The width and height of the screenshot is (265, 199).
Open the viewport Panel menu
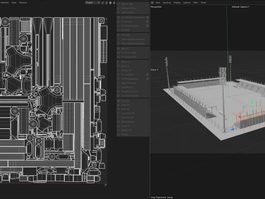tap(203, 3)
